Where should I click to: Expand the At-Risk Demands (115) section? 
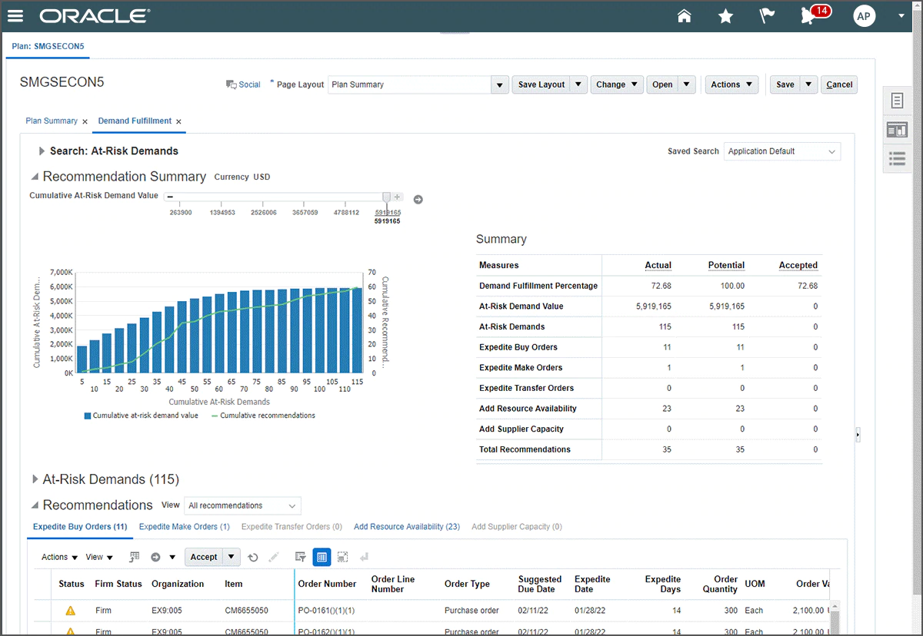tap(35, 479)
